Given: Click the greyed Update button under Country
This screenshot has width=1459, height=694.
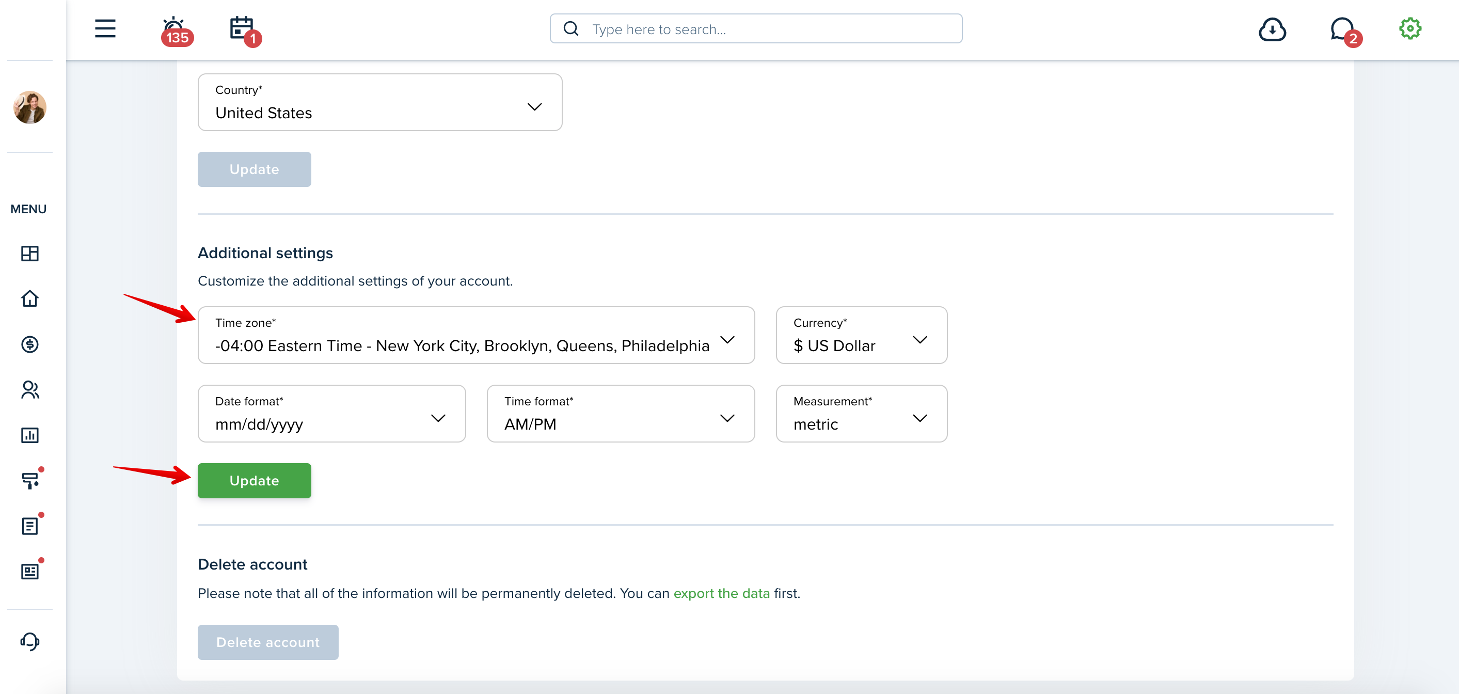Looking at the screenshot, I should point(255,169).
